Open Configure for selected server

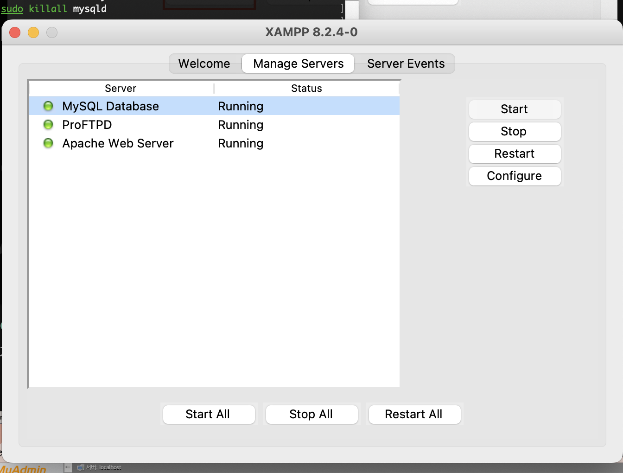(515, 176)
